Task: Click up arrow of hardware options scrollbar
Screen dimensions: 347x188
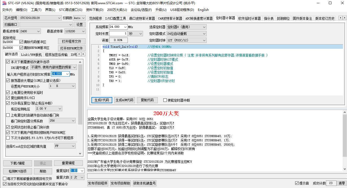Action: pos(80,62)
